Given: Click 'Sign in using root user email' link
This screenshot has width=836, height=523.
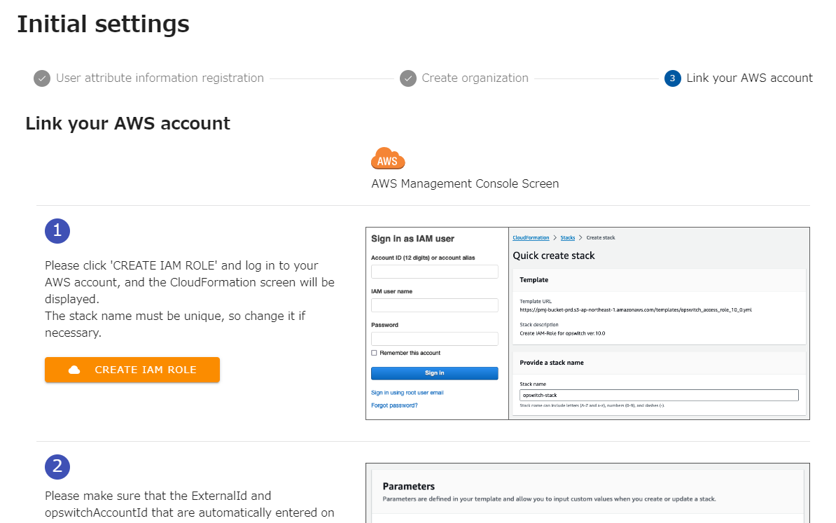Looking at the screenshot, I should point(407,393).
